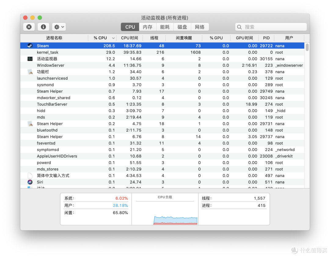Click the red close window button
Viewport: 330px width, 257px height.
[25, 18]
